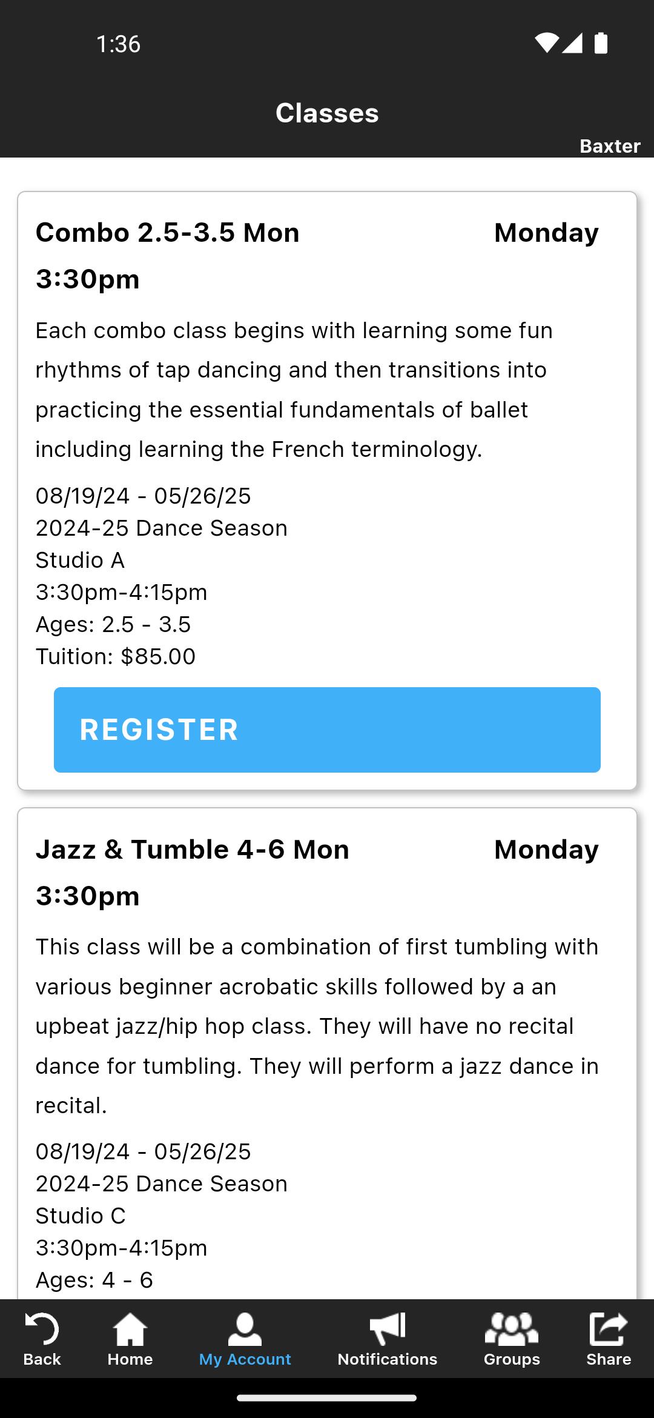The height and width of the screenshot is (1418, 654).
Task: Tap the Back arrow icon
Action: coord(42,1329)
